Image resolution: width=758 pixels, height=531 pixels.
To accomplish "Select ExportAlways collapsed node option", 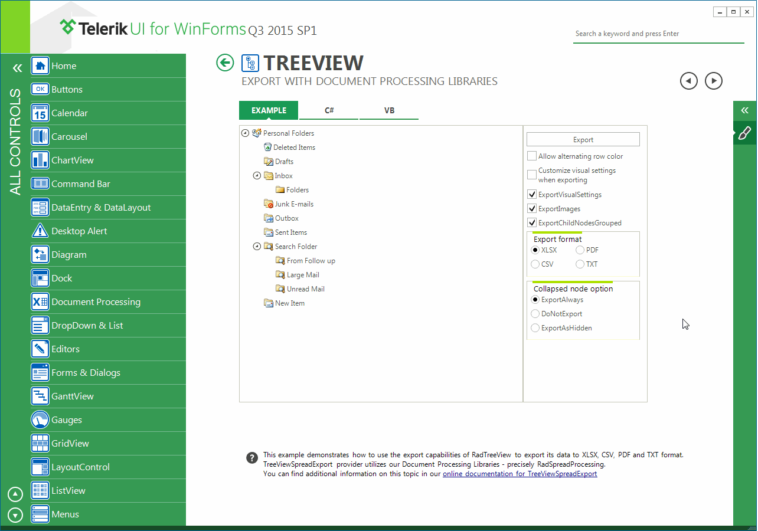I will pyautogui.click(x=535, y=300).
